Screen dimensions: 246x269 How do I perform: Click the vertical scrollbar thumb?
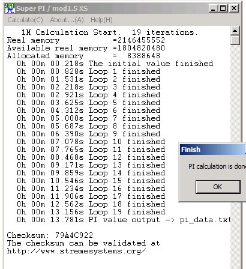[235, 40]
